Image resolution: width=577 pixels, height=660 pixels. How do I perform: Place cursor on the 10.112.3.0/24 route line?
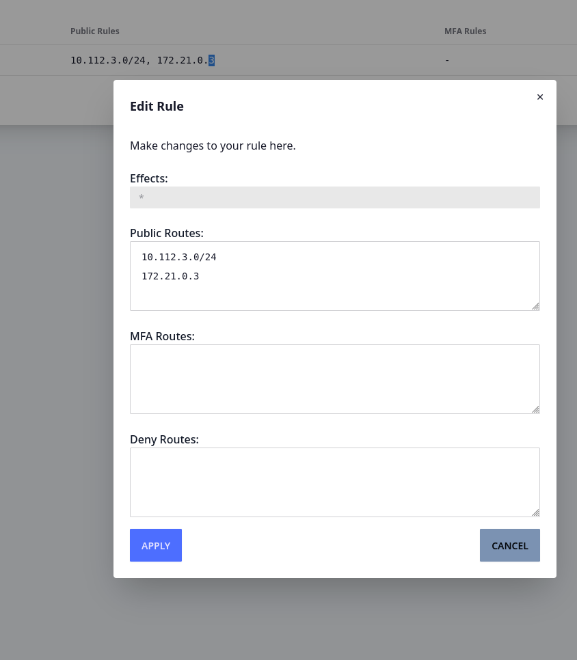(179, 258)
